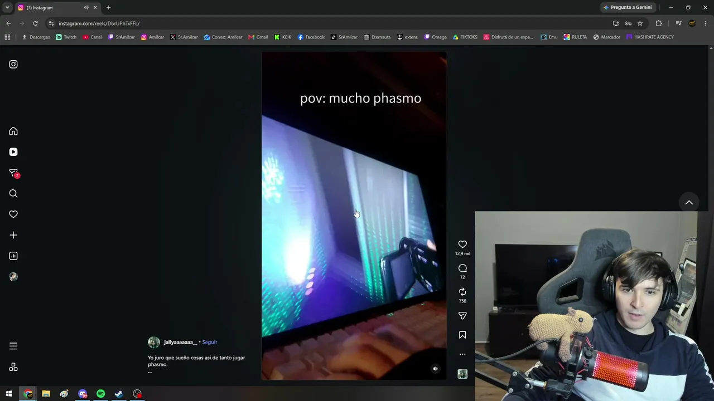The height and width of the screenshot is (401, 714).
Task: Open the Chrome three-dot menu
Action: click(706, 23)
